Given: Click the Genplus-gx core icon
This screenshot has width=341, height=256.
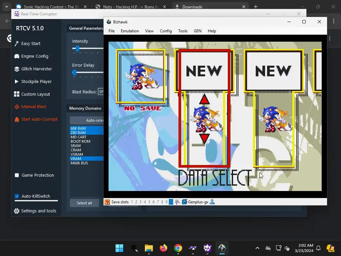Looking at the screenshot, I should [184, 202].
